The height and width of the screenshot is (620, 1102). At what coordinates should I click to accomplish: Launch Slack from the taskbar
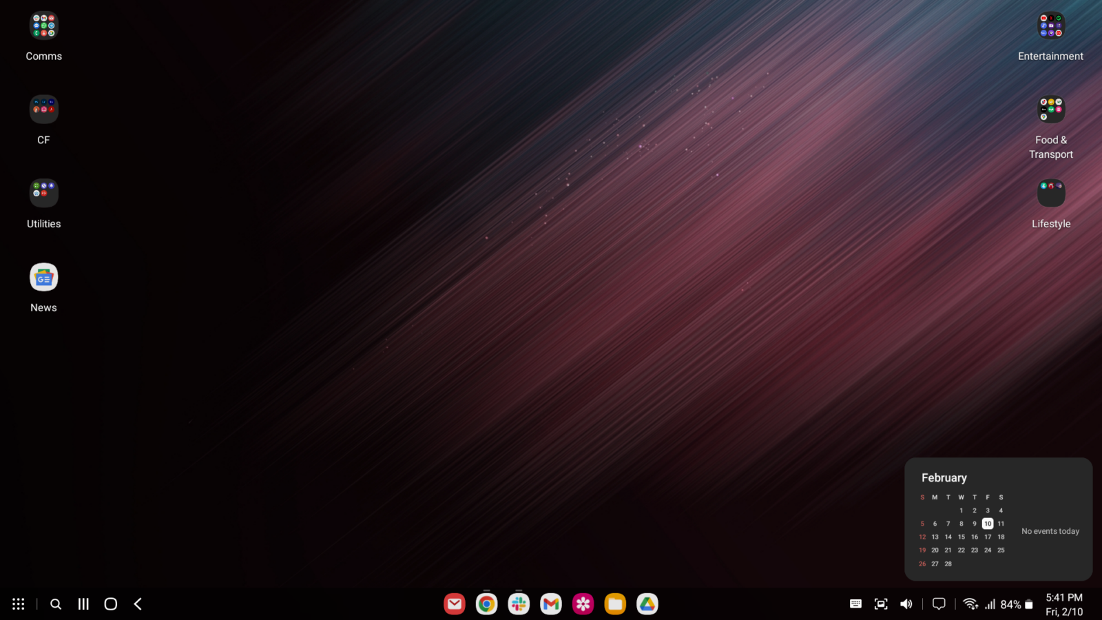tap(519, 604)
